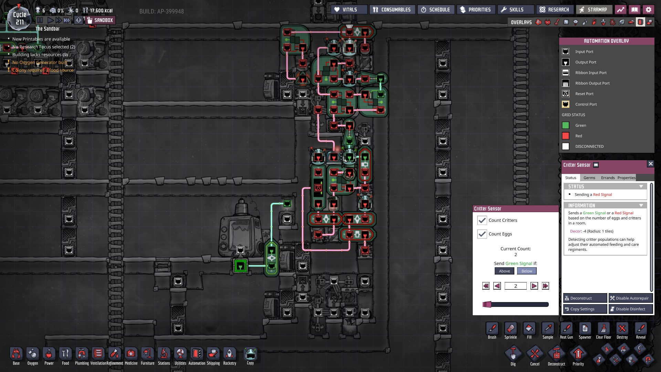This screenshot has width=661, height=372.
Task: Toggle the Automation overlay icon
Action: pyautogui.click(x=640, y=22)
